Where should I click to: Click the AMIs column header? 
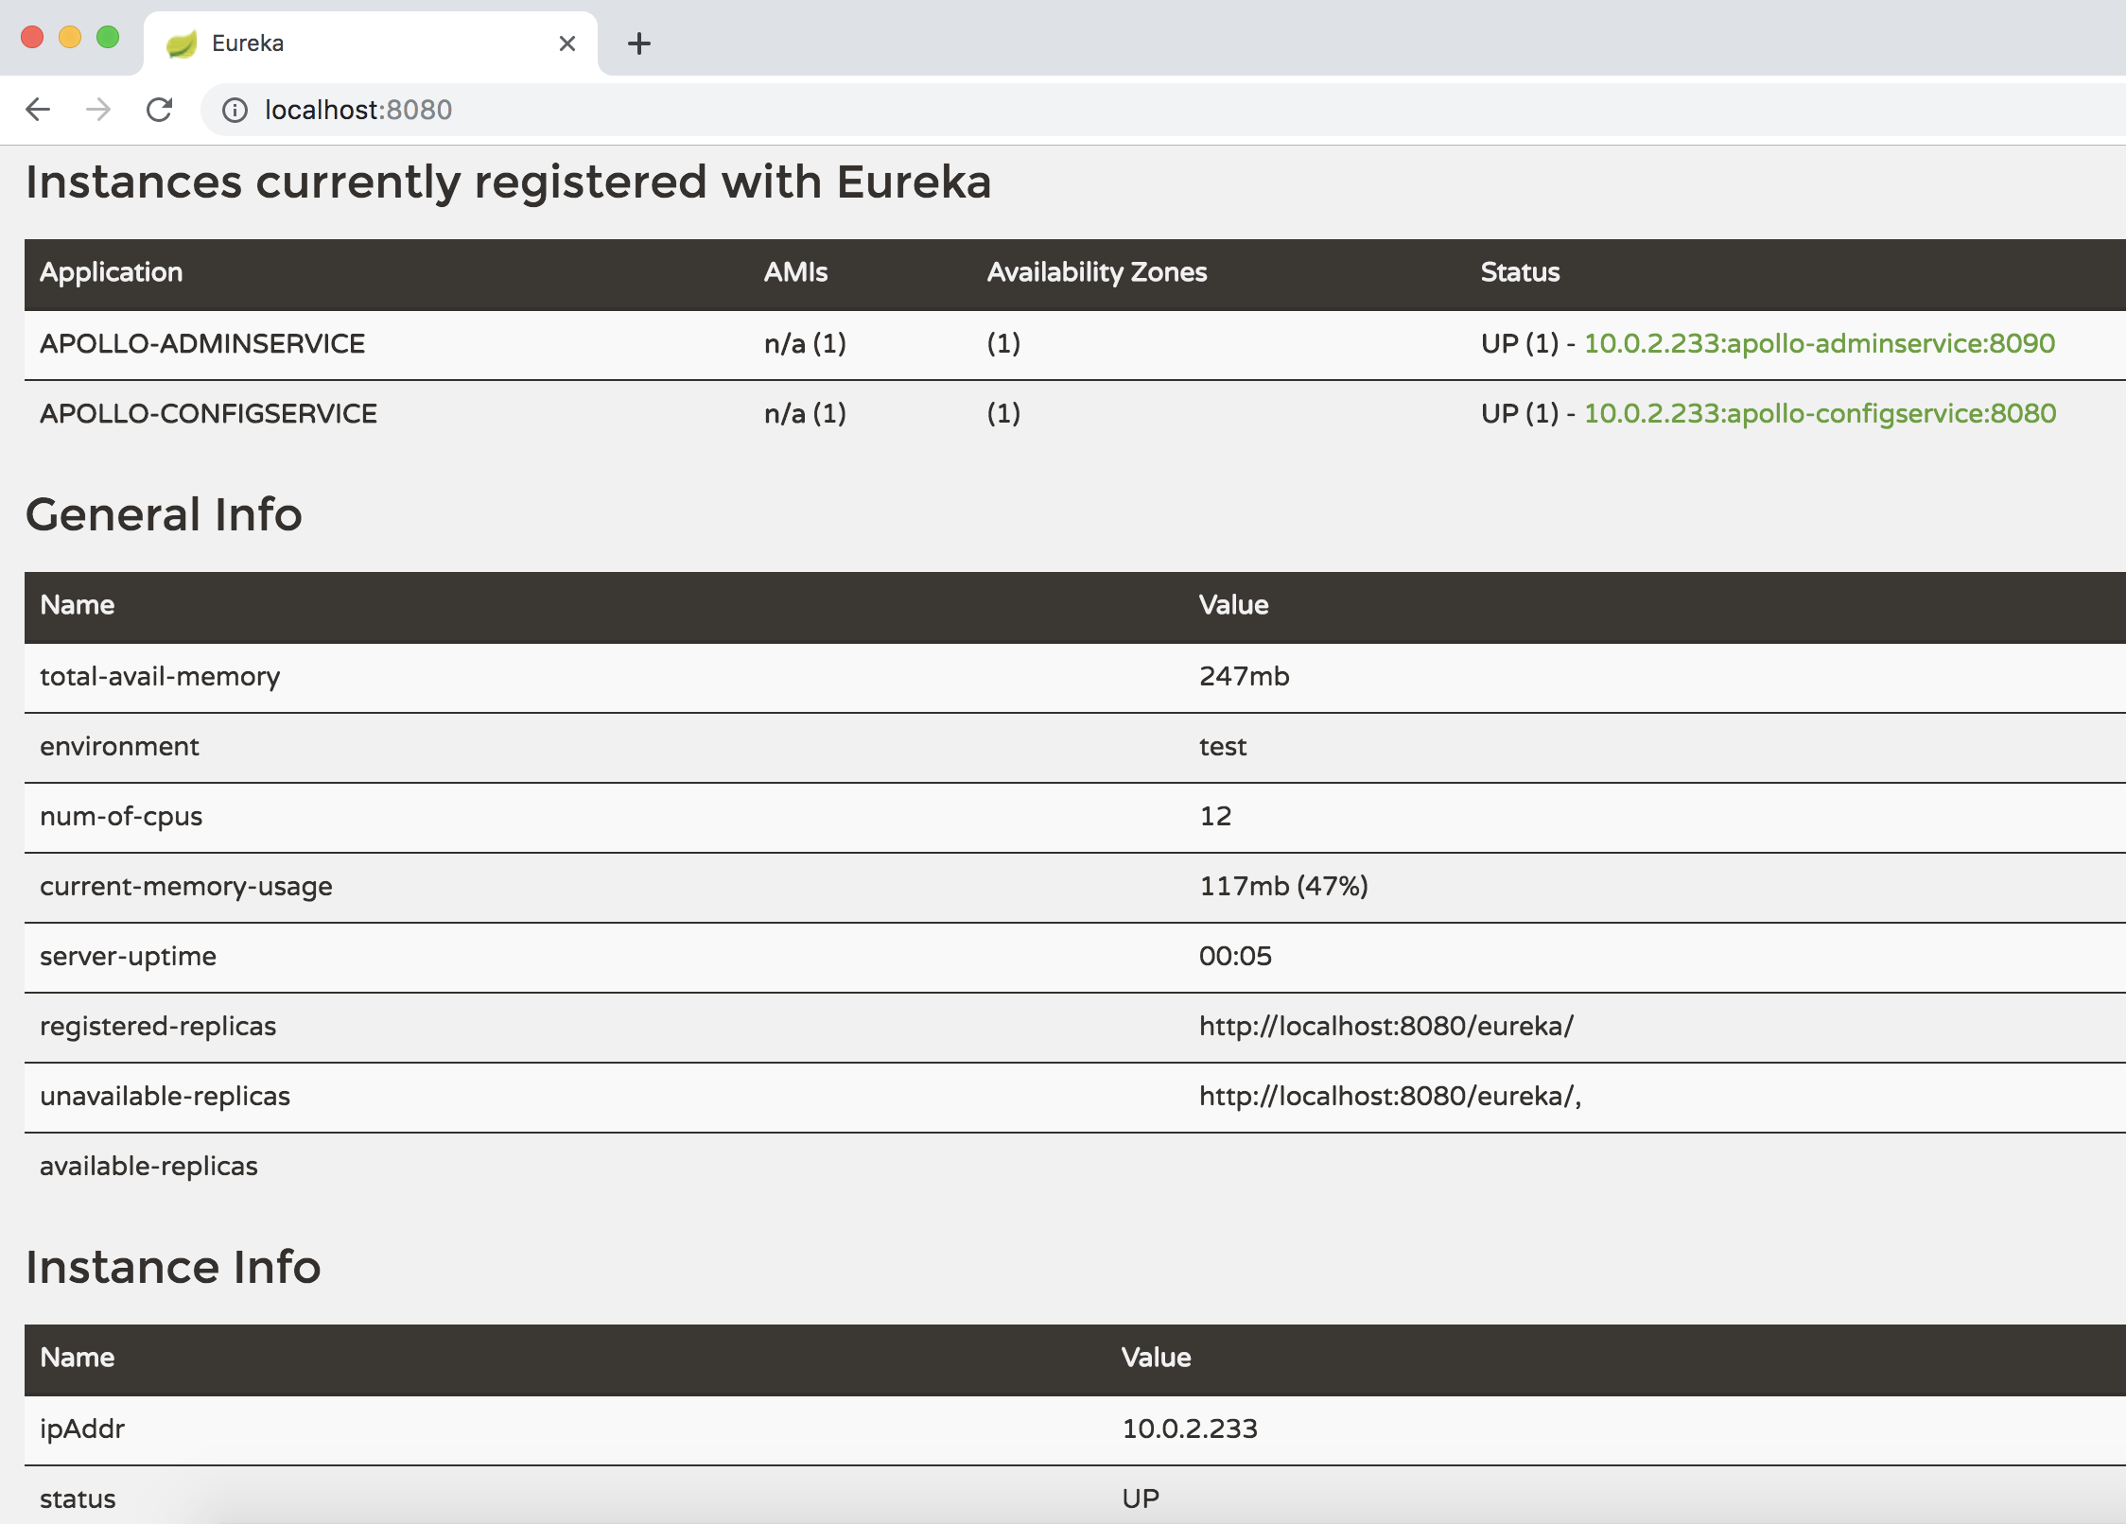795,272
